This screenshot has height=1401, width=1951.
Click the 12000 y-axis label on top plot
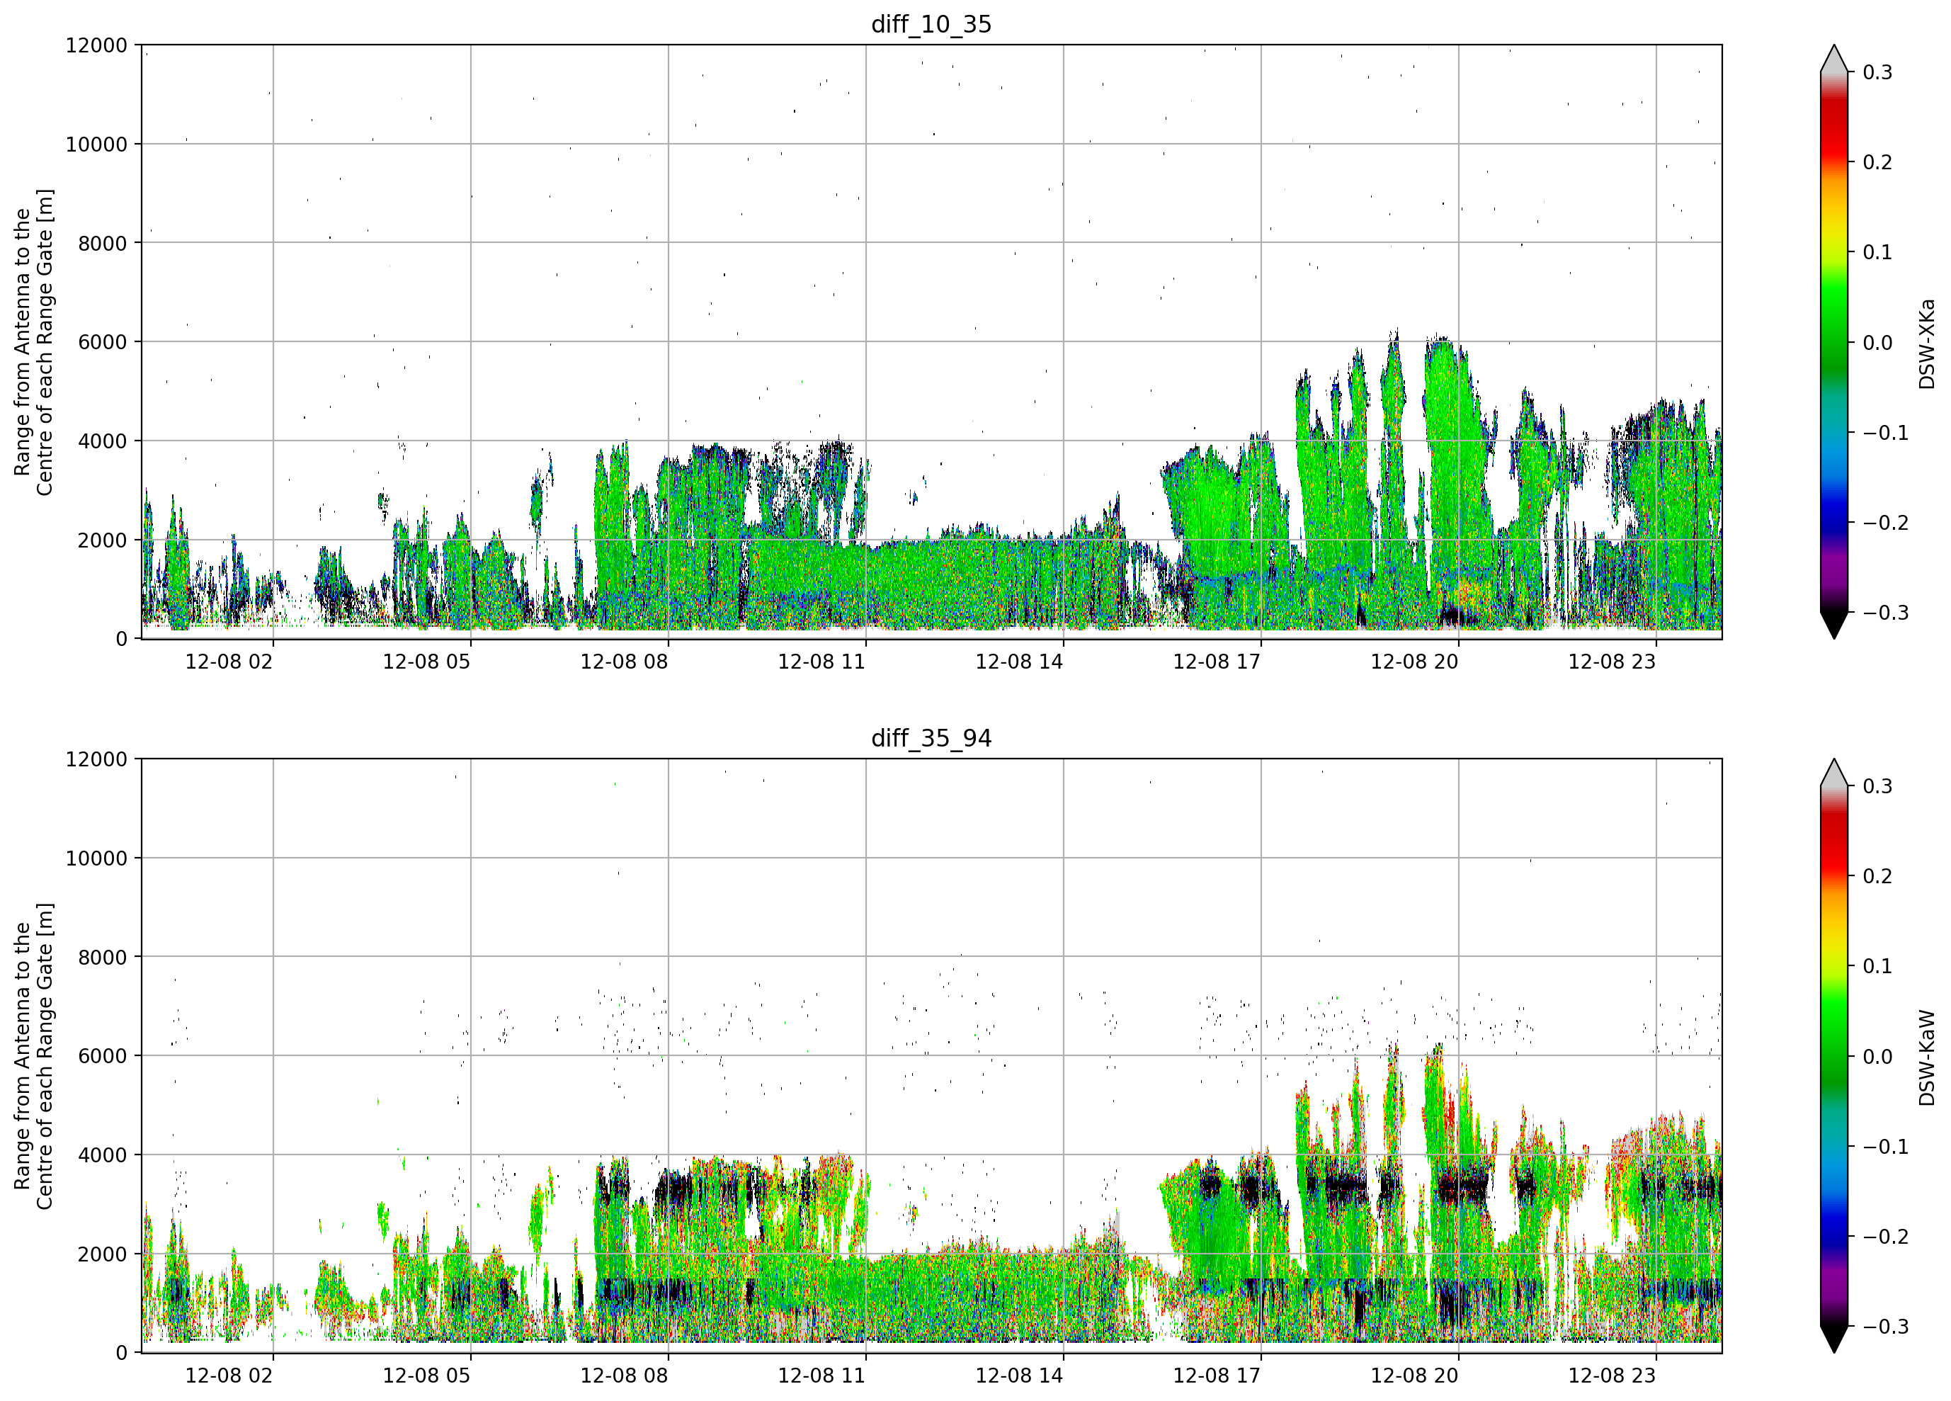coord(96,45)
